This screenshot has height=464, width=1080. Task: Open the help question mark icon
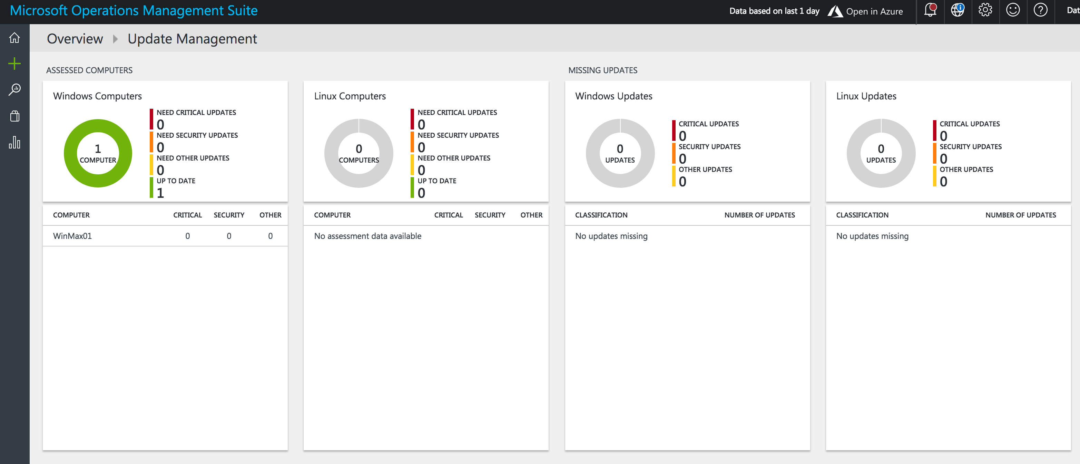pyautogui.click(x=1041, y=10)
